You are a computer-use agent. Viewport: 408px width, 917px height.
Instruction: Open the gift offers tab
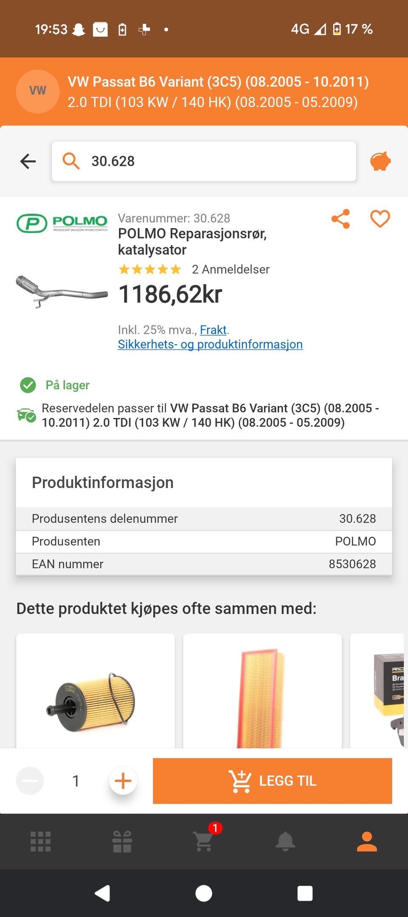click(122, 841)
